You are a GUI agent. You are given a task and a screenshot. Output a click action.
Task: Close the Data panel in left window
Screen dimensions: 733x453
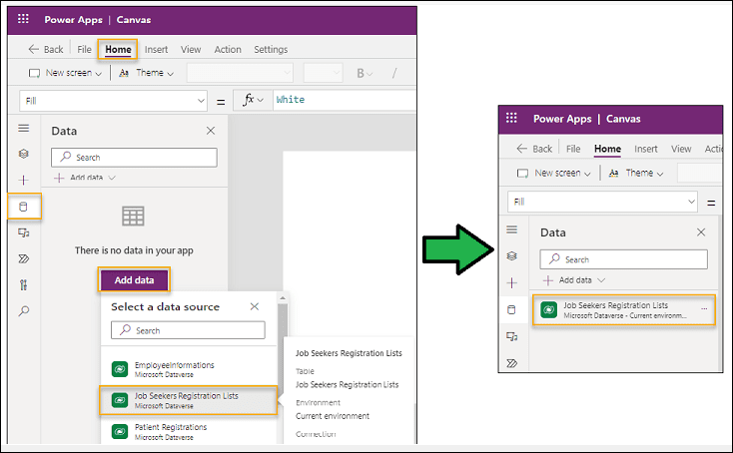(x=211, y=131)
